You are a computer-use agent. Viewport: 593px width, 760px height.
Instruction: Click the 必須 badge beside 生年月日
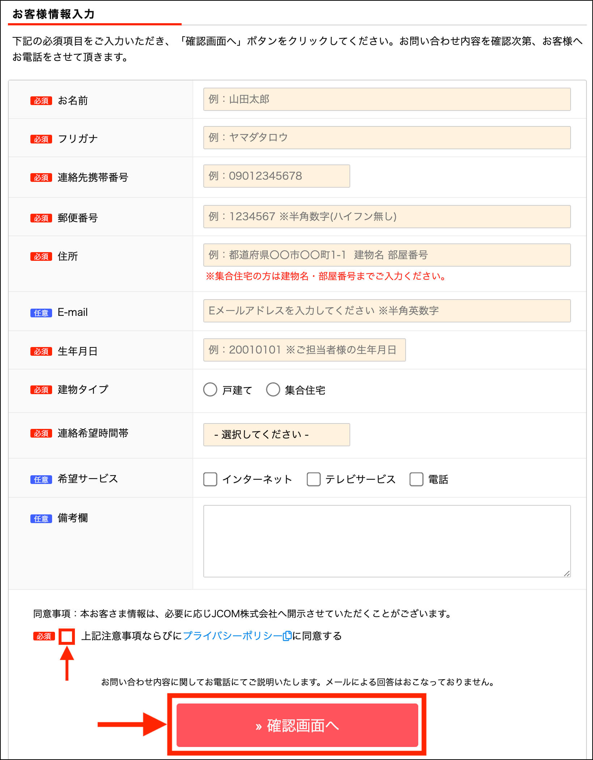41,351
